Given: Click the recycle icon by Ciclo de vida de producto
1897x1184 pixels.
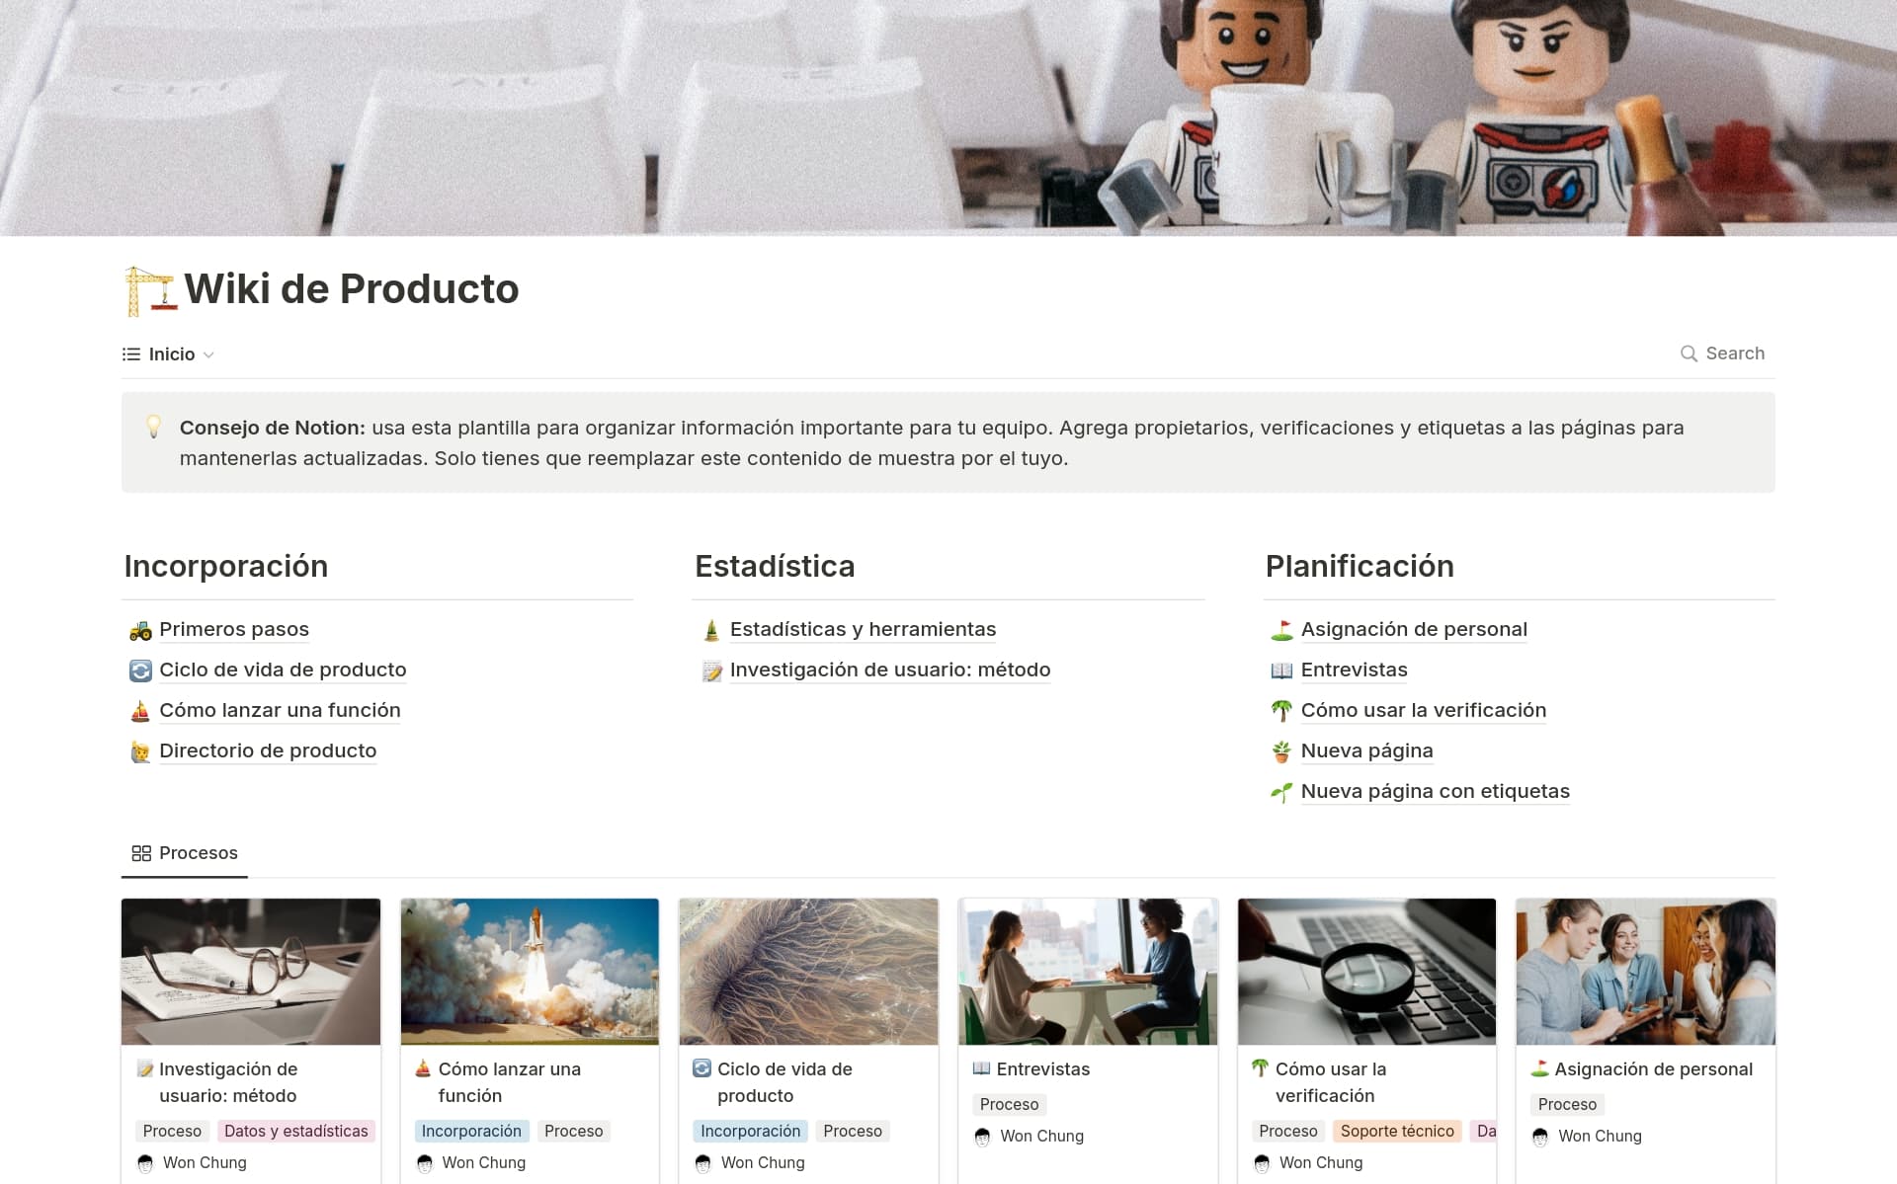Looking at the screenshot, I should click(140, 671).
